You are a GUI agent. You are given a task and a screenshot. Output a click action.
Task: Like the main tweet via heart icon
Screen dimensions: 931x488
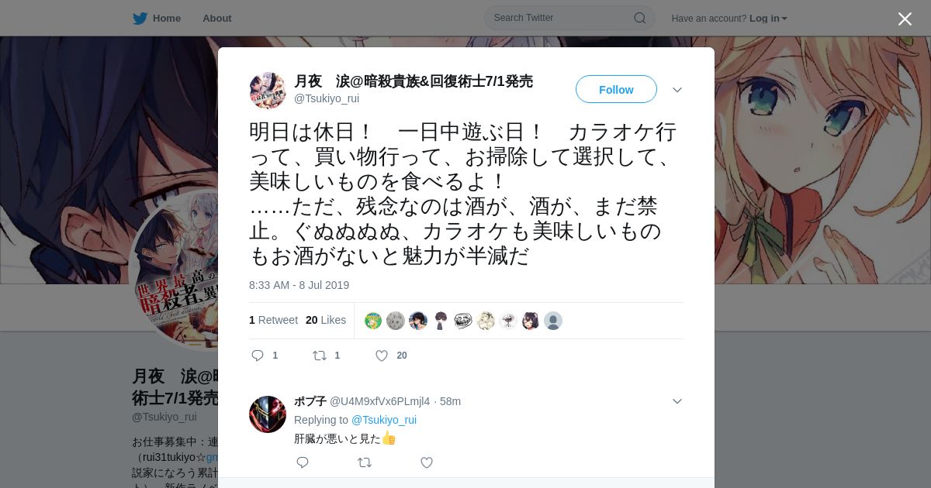382,356
